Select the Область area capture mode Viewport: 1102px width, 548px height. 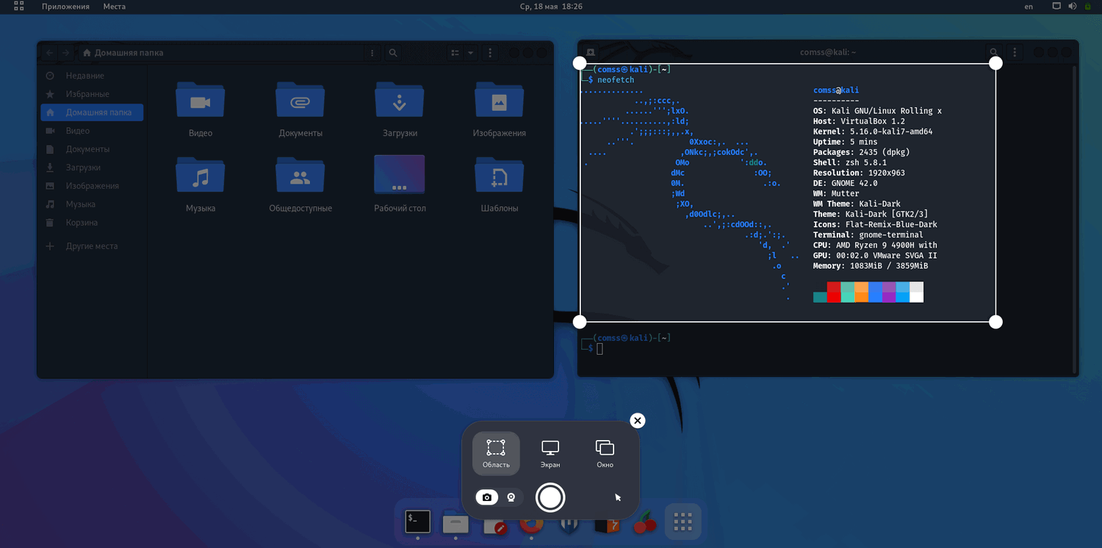496,453
